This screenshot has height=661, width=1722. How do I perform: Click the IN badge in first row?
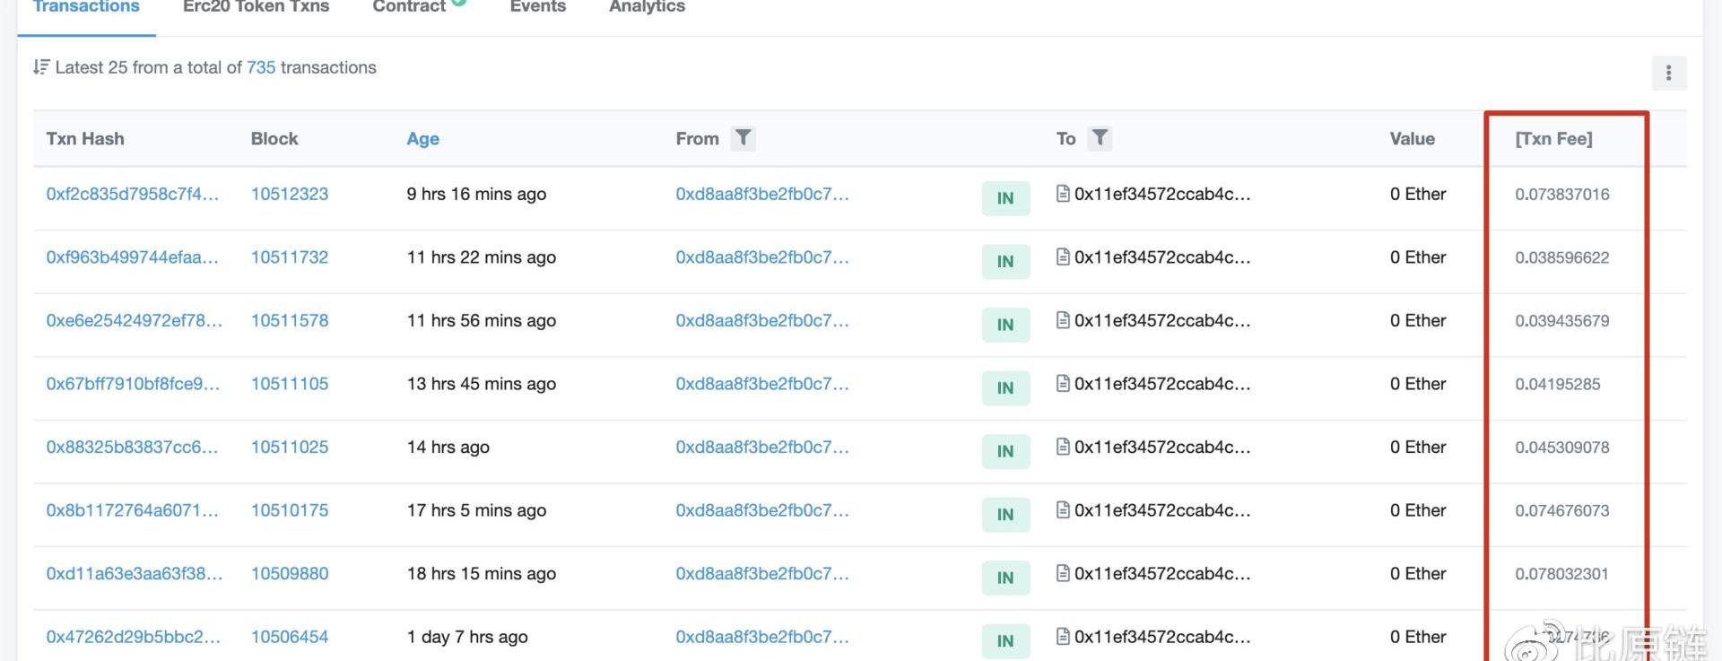tap(1005, 198)
